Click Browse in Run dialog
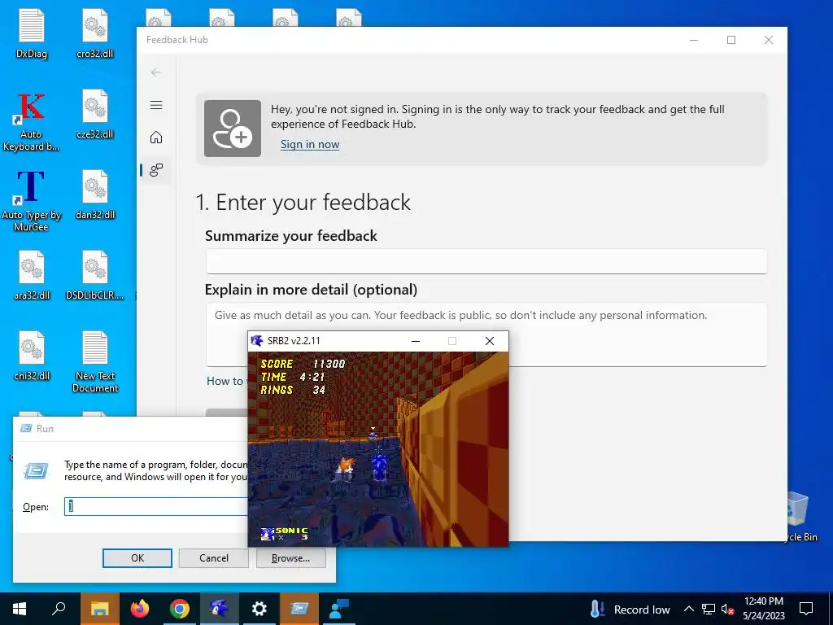Screen dimensions: 833x625 290,558
